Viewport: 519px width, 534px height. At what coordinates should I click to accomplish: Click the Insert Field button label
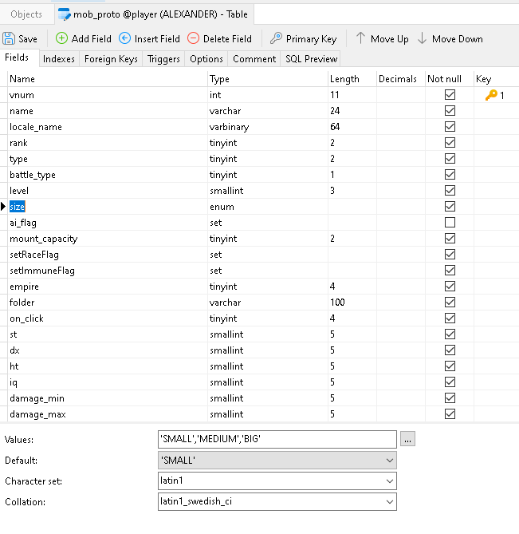click(x=157, y=39)
